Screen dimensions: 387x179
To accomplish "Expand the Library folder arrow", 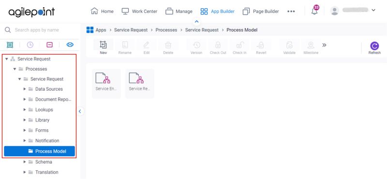I will [x=25, y=120].
